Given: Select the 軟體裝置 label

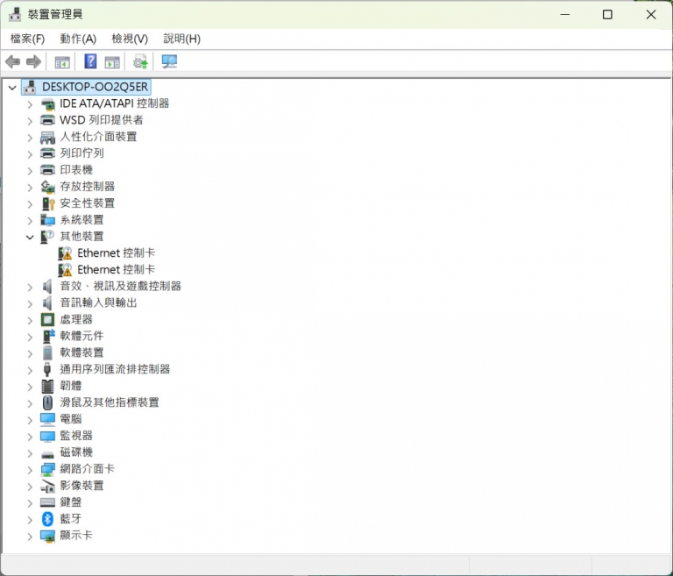Looking at the screenshot, I should point(82,352).
